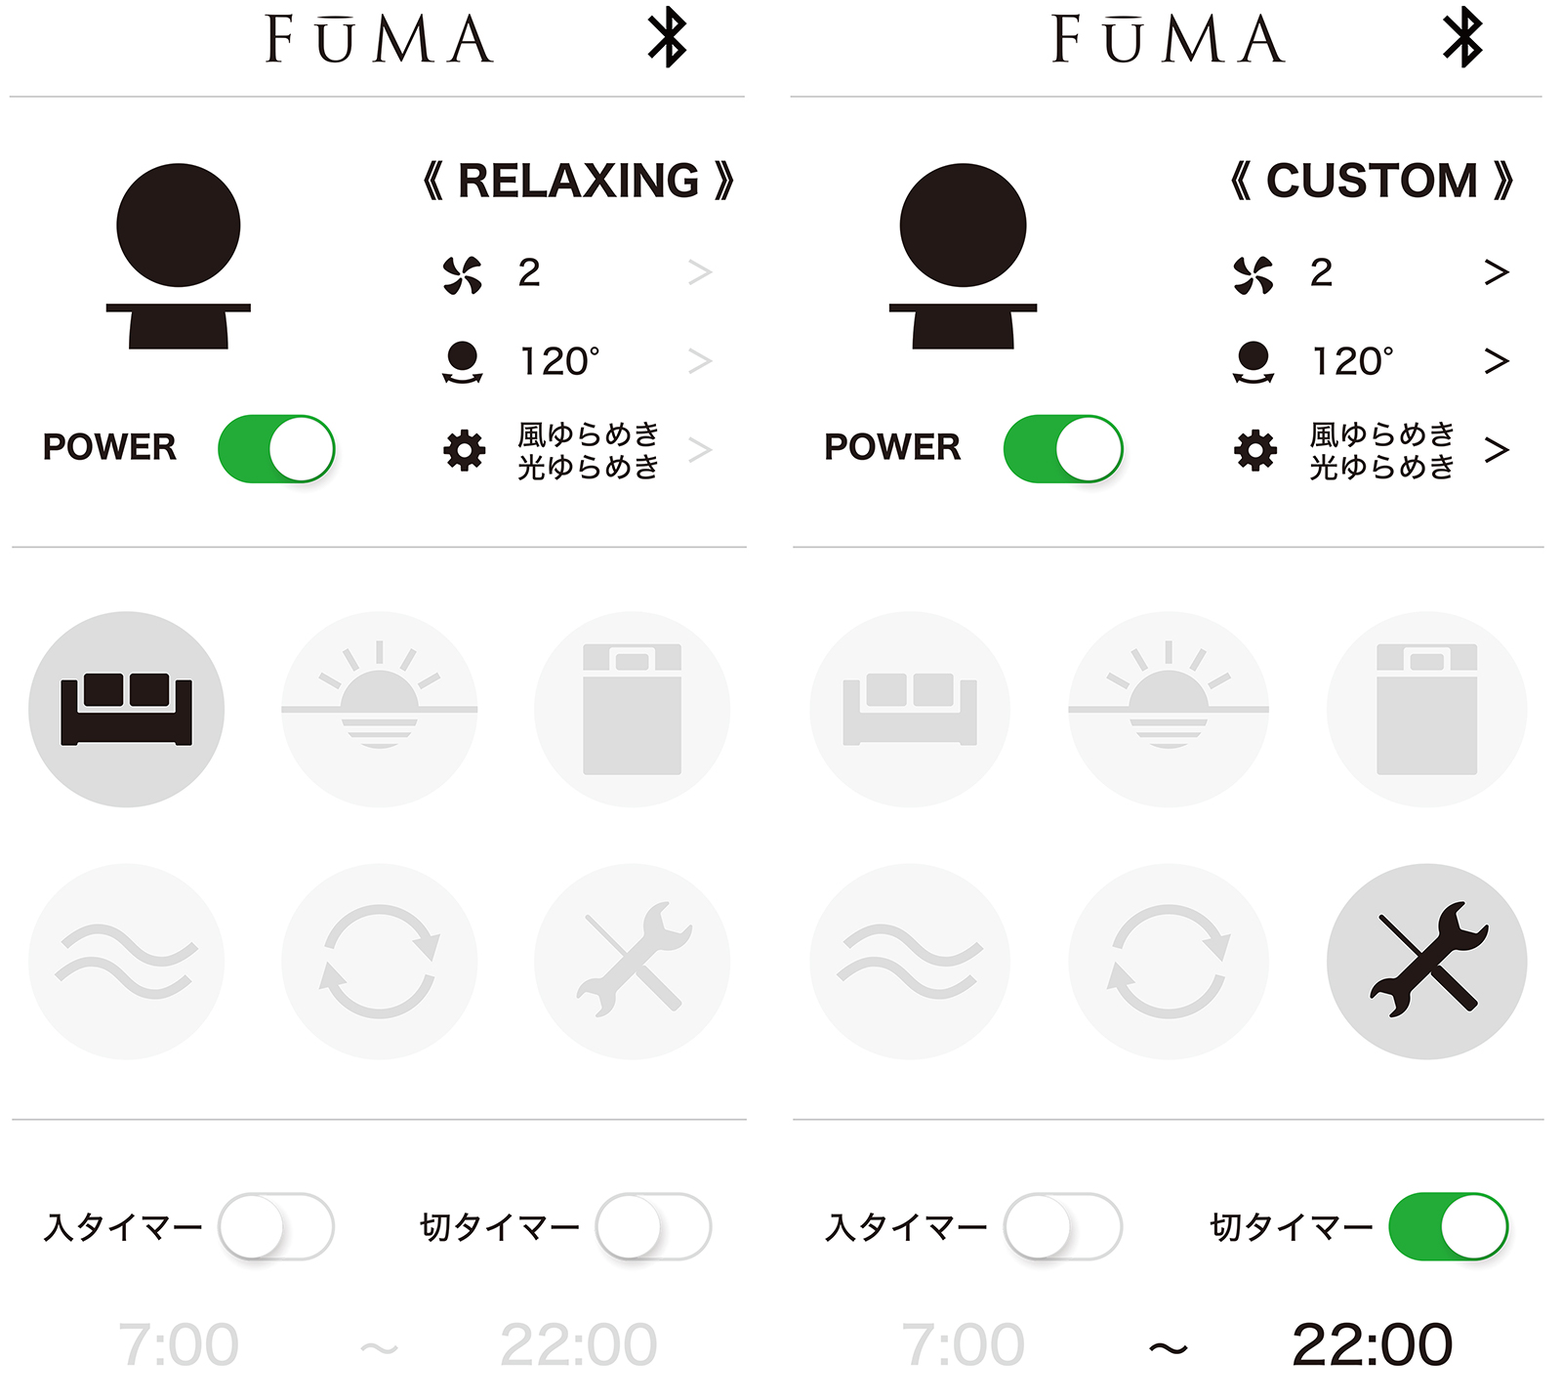Open the 120° swing angle chevron on CUSTOM screen
The height and width of the screenshot is (1400, 1562).
[x=1497, y=361]
